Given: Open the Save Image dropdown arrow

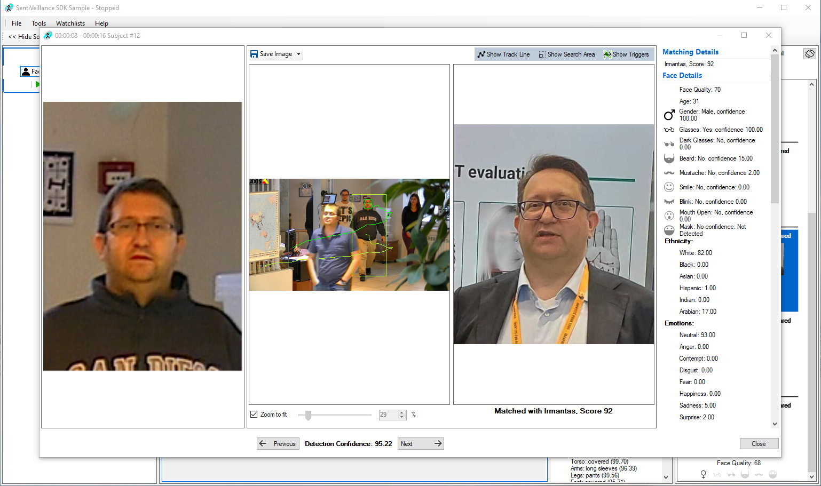Looking at the screenshot, I should [298, 54].
